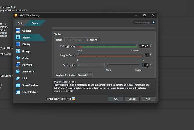Screen dimensions: 194x130
Task: Click the Audio speaker icon
Action: (18, 58)
